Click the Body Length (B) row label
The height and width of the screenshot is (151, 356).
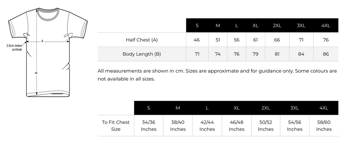(x=142, y=54)
